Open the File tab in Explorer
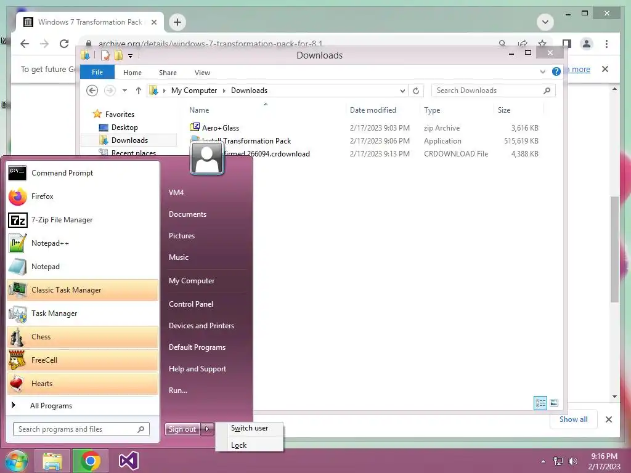The image size is (631, 473). (x=97, y=72)
